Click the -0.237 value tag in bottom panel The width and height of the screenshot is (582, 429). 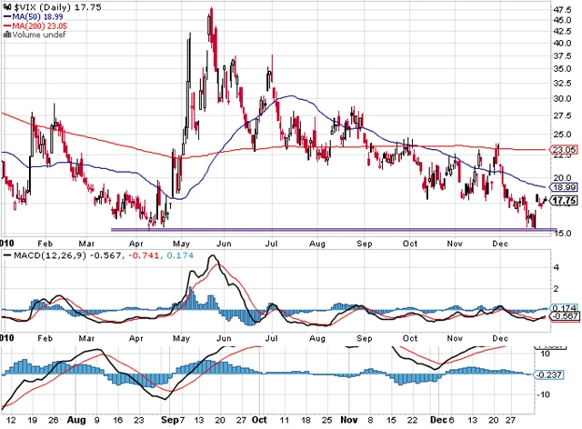coord(566,374)
